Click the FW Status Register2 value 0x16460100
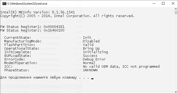Image resolution: width=178 pixels, height=94 pixels. [x=54, y=30]
